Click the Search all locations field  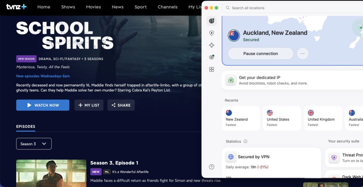pos(292,8)
